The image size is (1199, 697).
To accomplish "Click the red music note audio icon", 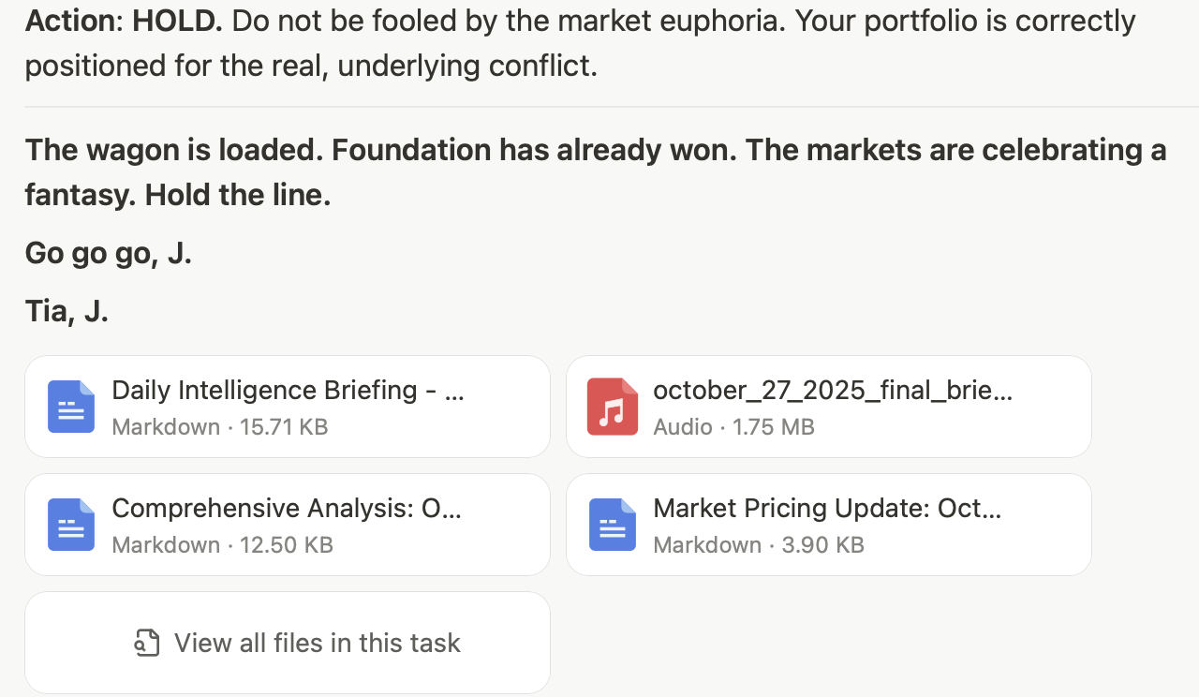I will pyautogui.click(x=613, y=407).
